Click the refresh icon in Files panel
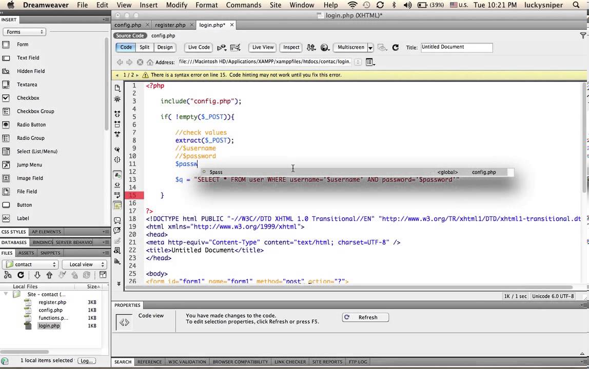 pos(21,275)
